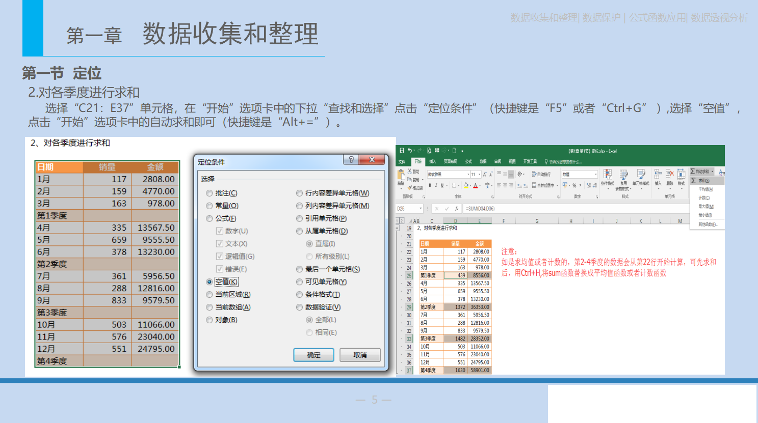Expand the Name Box dropdown next to D25
This screenshot has width=758, height=423.
[421, 209]
